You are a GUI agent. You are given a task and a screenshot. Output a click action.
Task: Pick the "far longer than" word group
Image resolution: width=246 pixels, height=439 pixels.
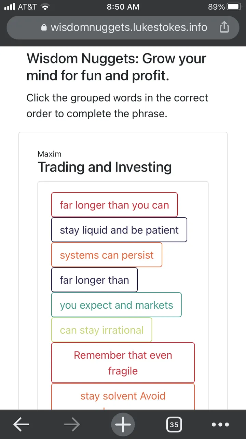pos(94,280)
